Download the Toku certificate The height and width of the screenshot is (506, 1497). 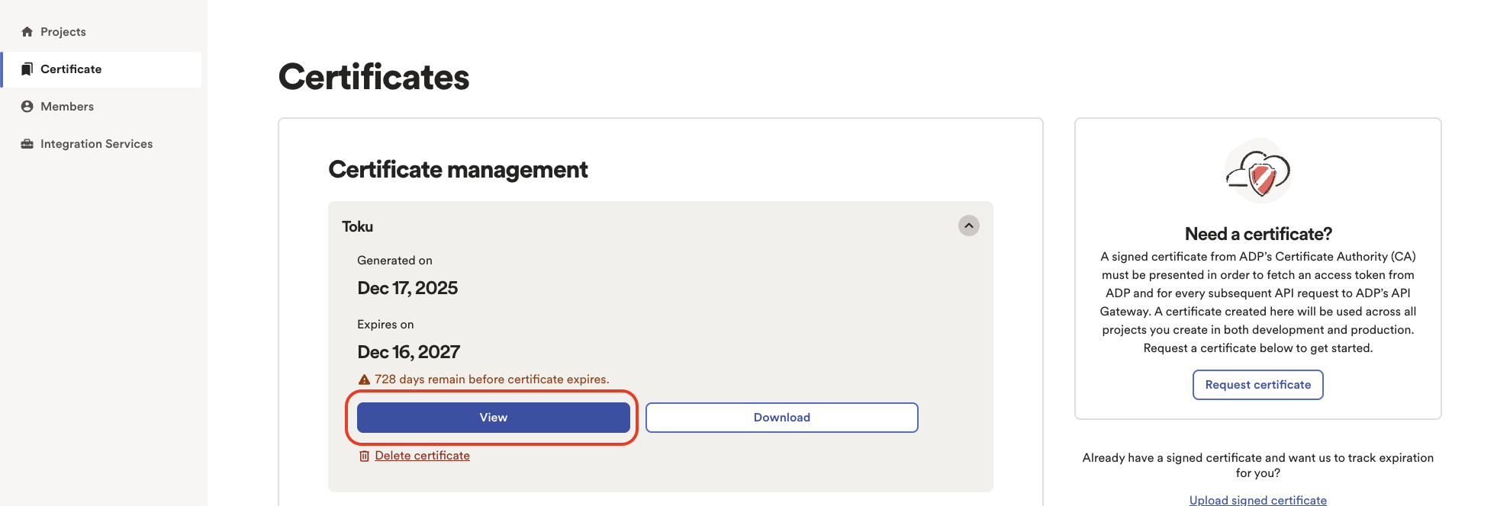click(782, 418)
